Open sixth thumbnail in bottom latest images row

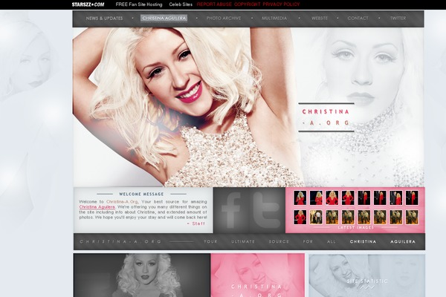[380, 217]
